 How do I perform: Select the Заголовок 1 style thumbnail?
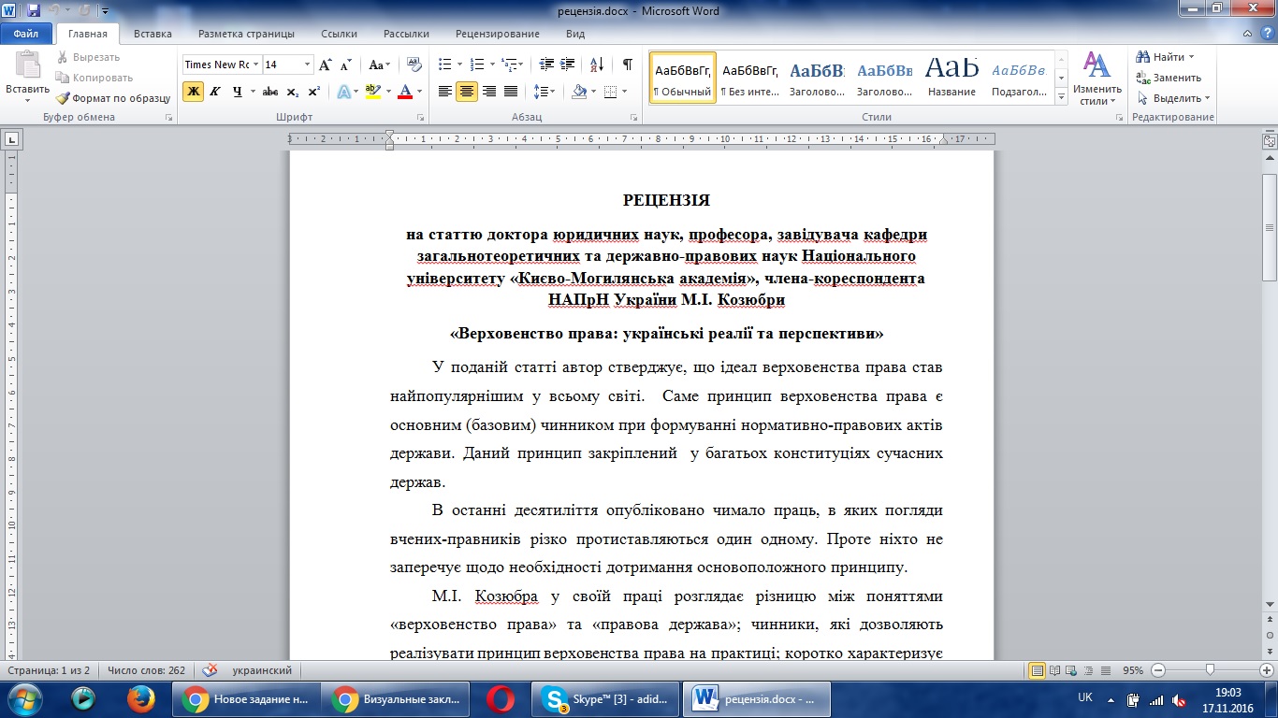pos(817,77)
